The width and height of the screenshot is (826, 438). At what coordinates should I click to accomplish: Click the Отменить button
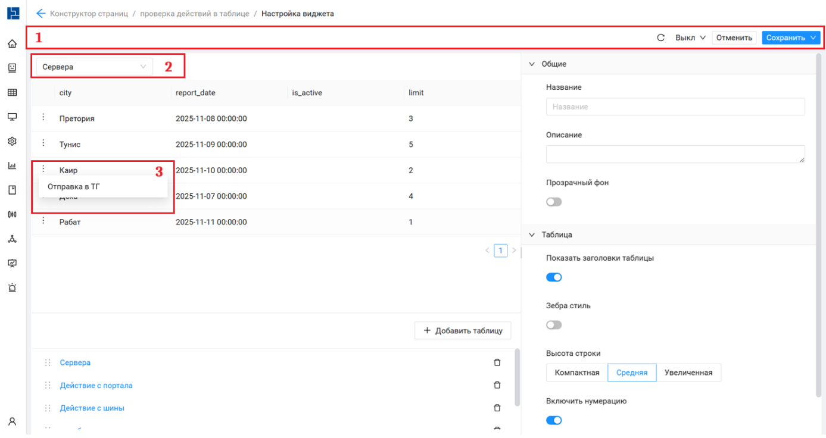coord(734,37)
